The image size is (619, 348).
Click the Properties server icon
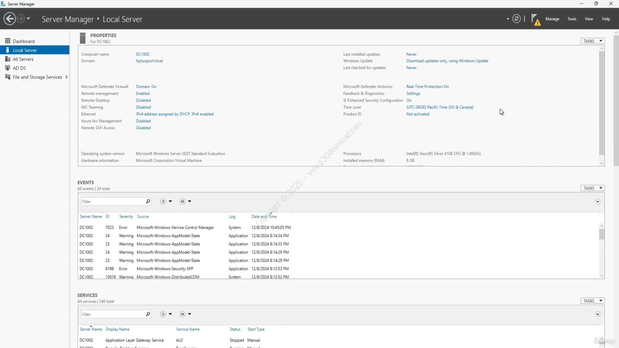coord(83,38)
